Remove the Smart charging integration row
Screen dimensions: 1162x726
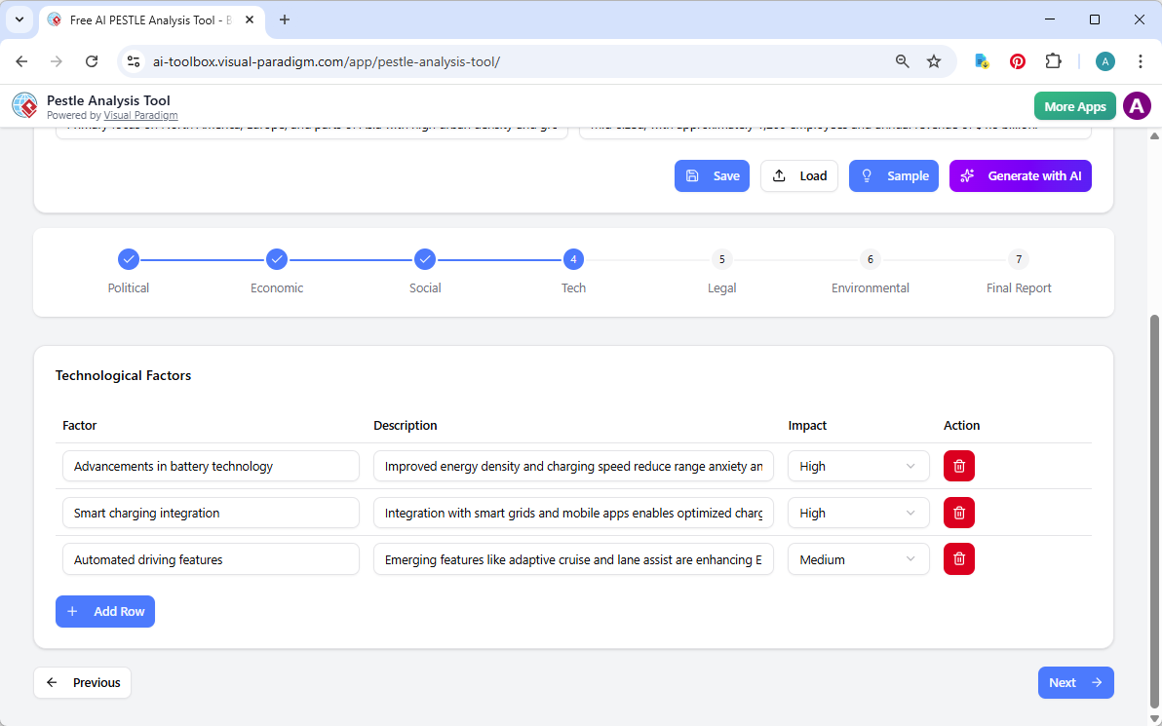[x=958, y=513]
